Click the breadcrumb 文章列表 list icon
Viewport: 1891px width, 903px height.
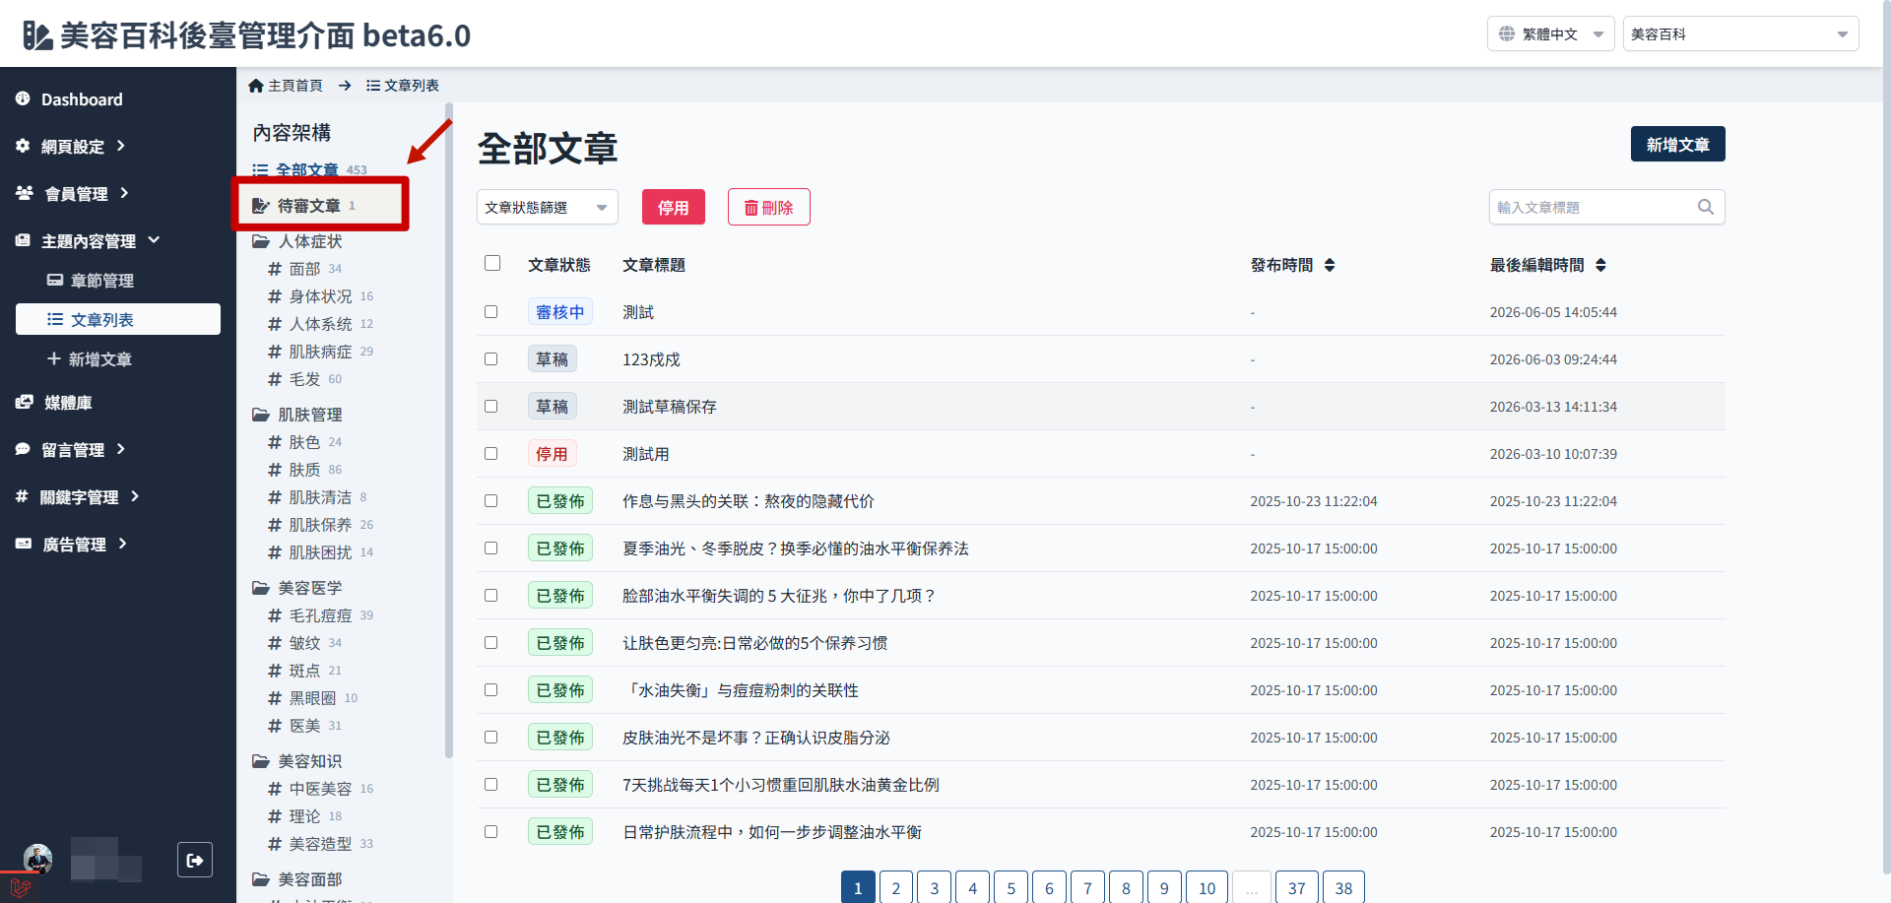(373, 86)
